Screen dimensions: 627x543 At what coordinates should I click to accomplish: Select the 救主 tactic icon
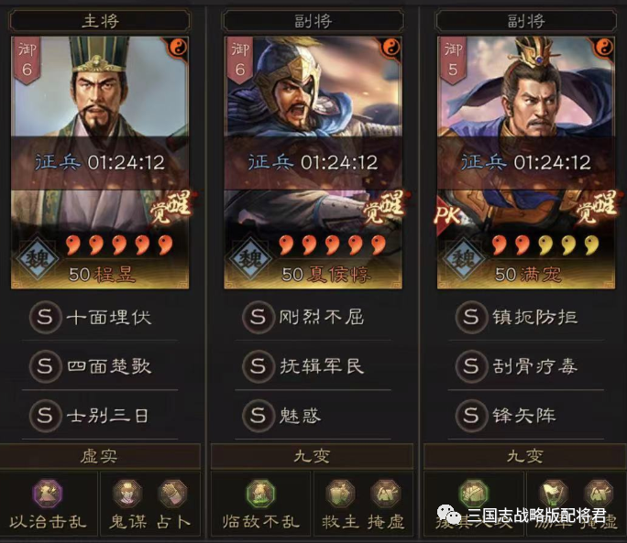[x=340, y=493]
